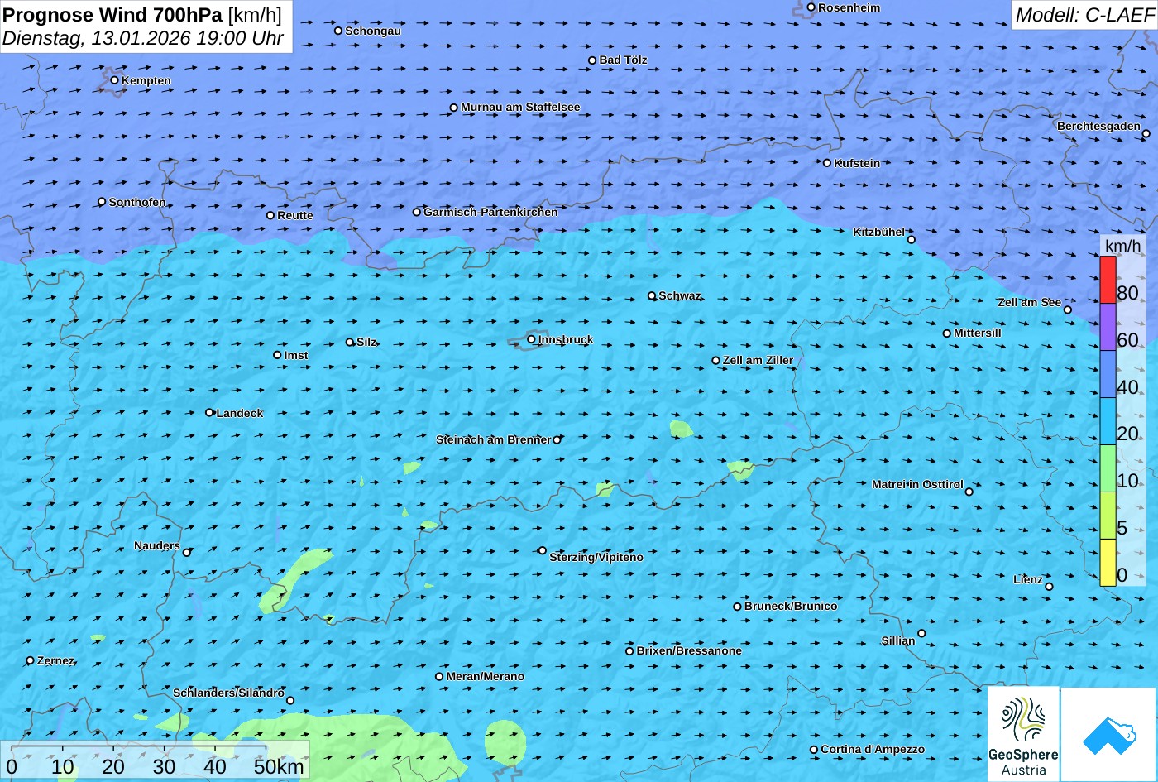This screenshot has width=1158, height=782.
Task: Click the 'Garmisch-Partenkirchen' label
Action: (x=490, y=212)
